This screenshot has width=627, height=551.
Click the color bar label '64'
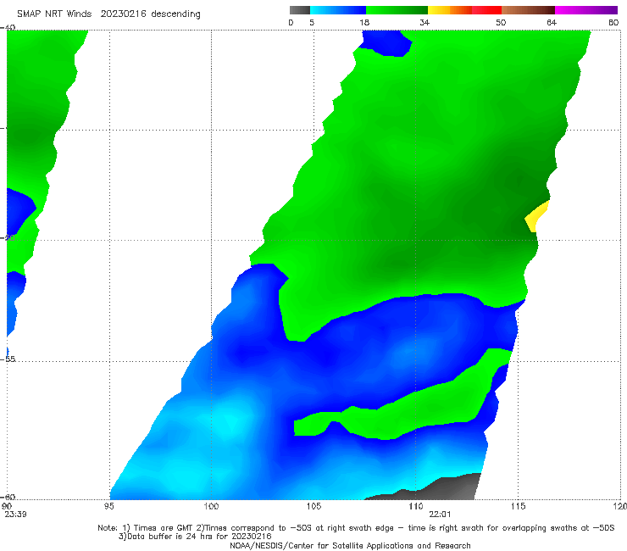click(x=552, y=22)
